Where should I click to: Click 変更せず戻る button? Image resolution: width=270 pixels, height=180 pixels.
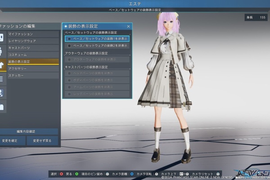(x=42, y=141)
